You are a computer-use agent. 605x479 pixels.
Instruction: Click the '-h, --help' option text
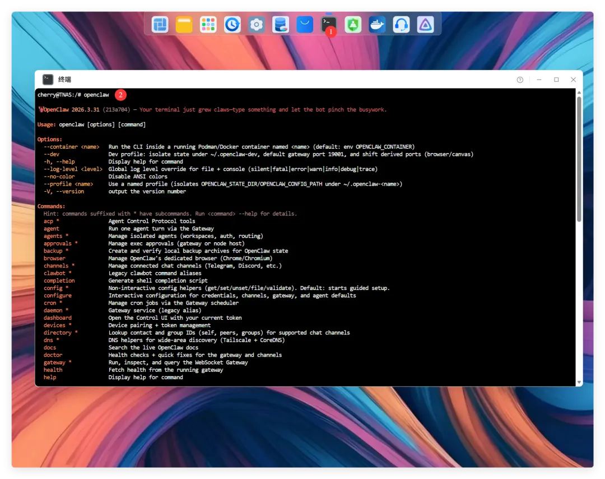coord(59,162)
